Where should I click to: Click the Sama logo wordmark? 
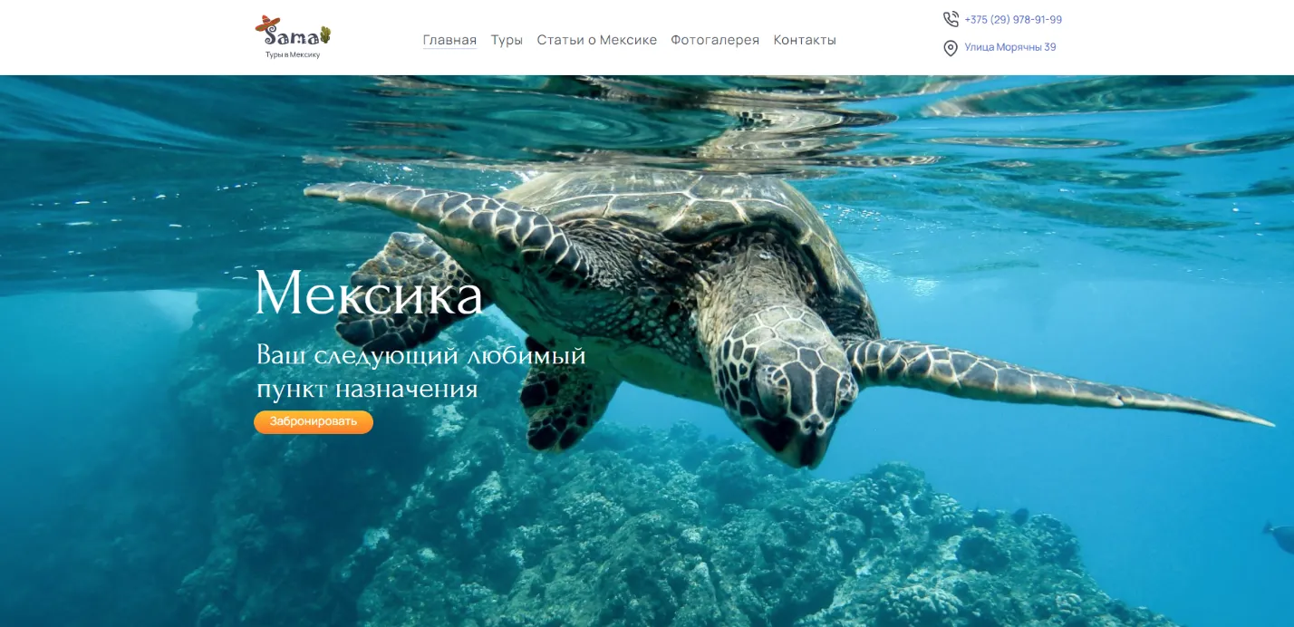pos(291,37)
